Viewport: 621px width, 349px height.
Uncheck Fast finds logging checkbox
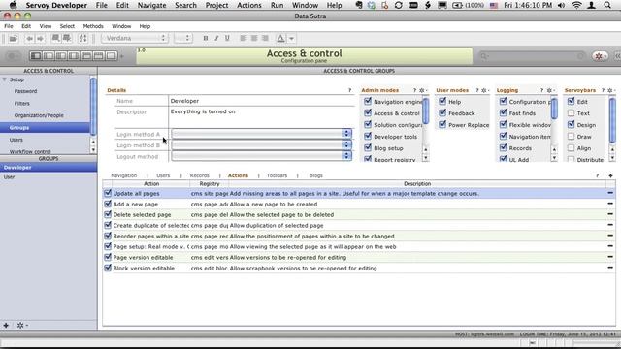point(503,112)
